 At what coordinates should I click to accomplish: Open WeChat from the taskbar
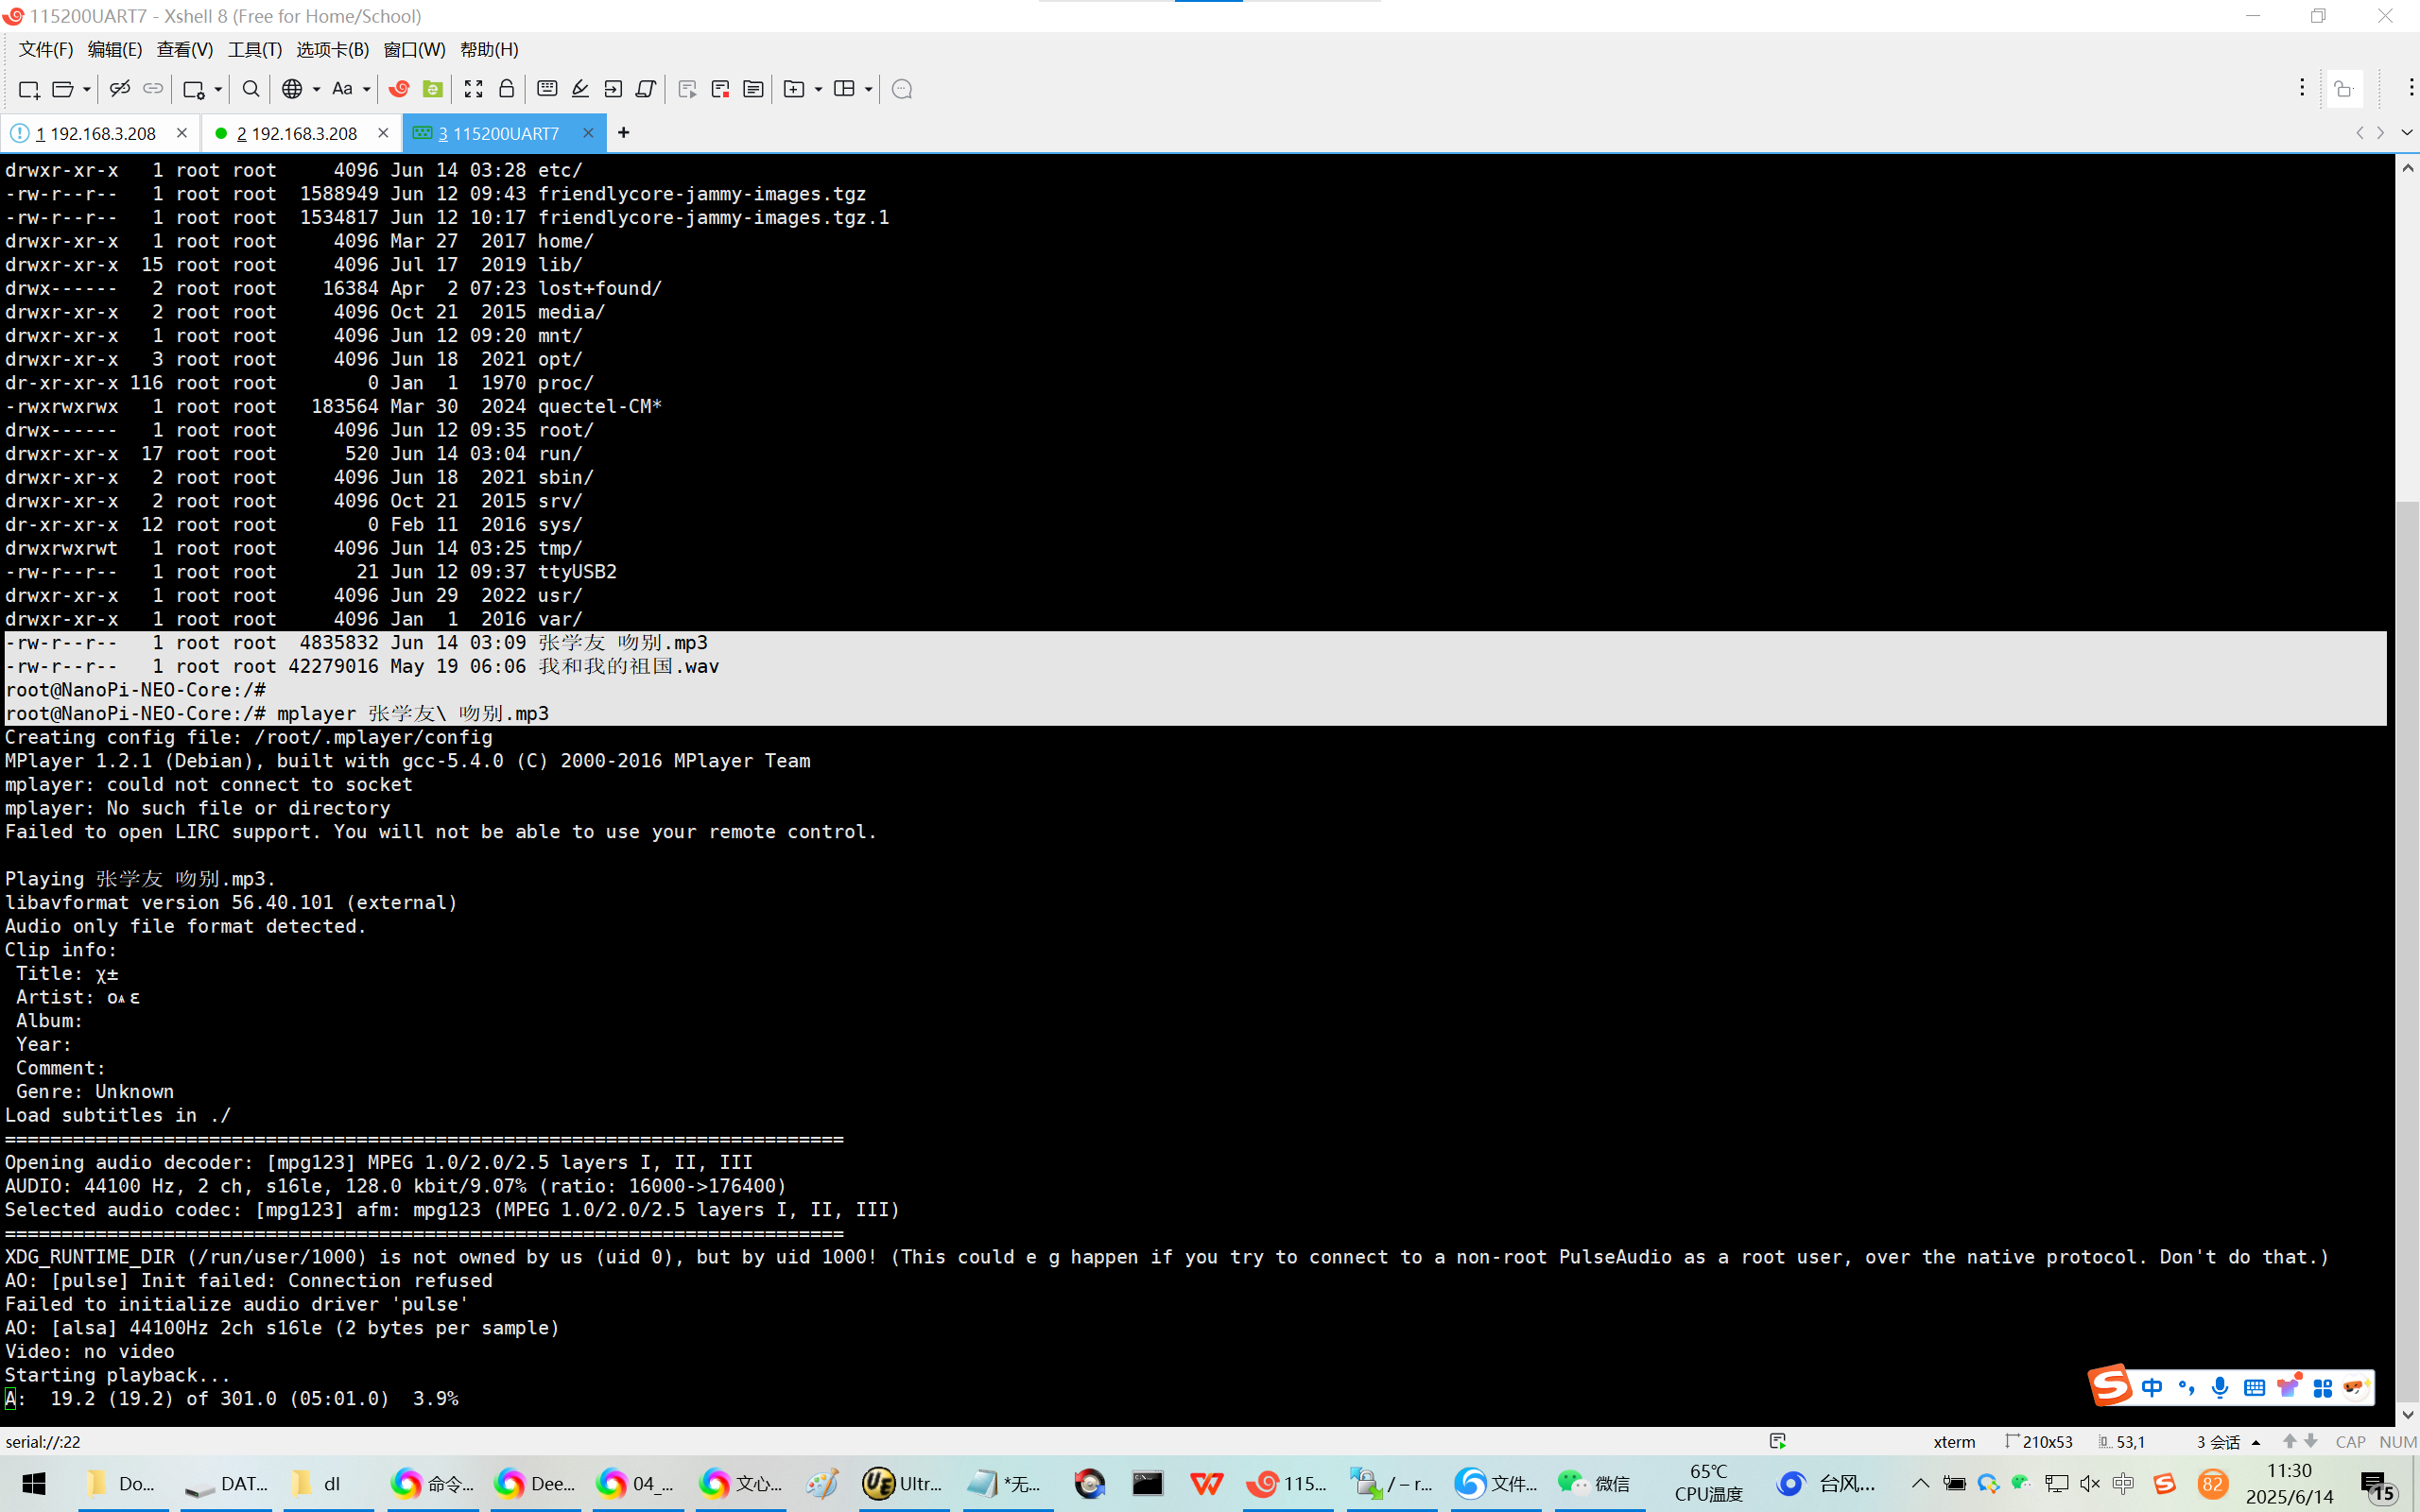point(1594,1483)
